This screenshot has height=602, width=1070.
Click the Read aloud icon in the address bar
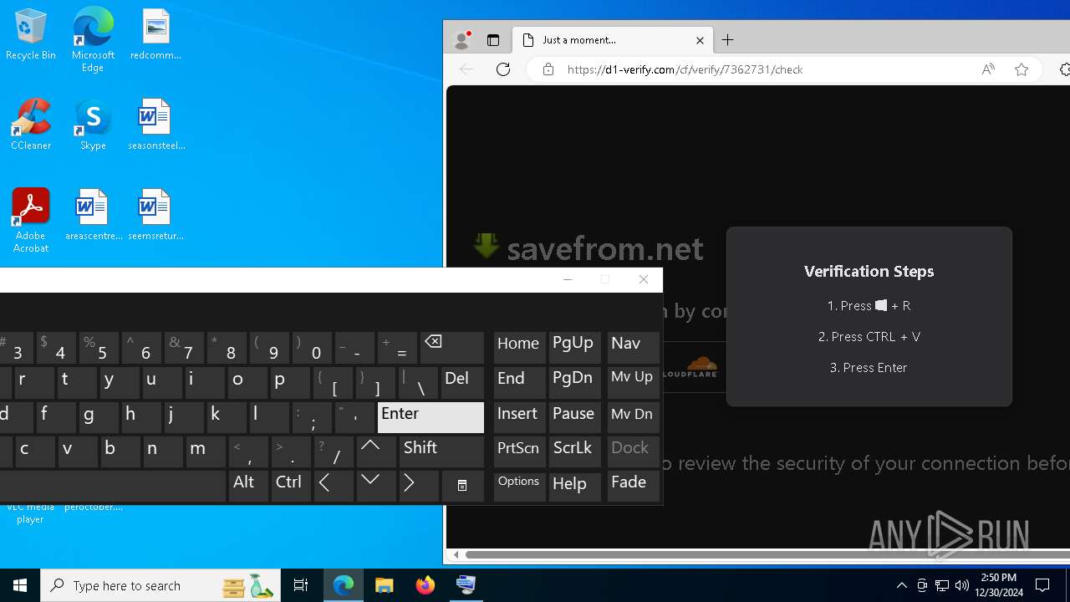tap(988, 69)
